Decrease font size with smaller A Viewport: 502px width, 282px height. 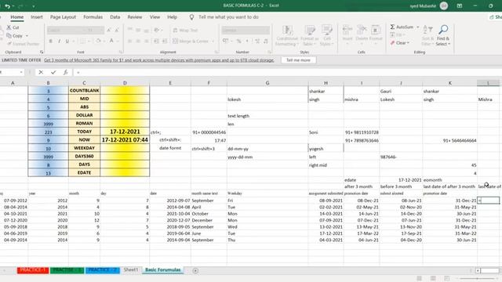pos(117,30)
